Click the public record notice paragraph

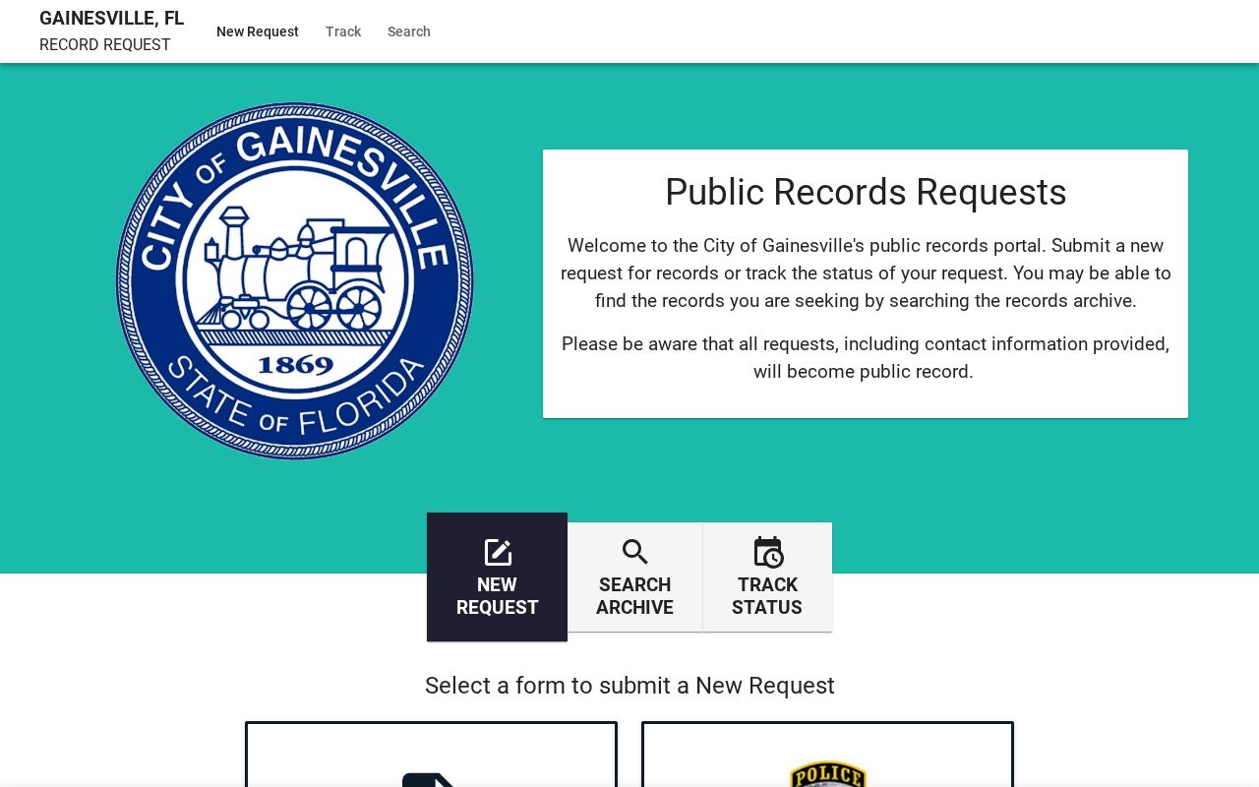click(x=866, y=358)
